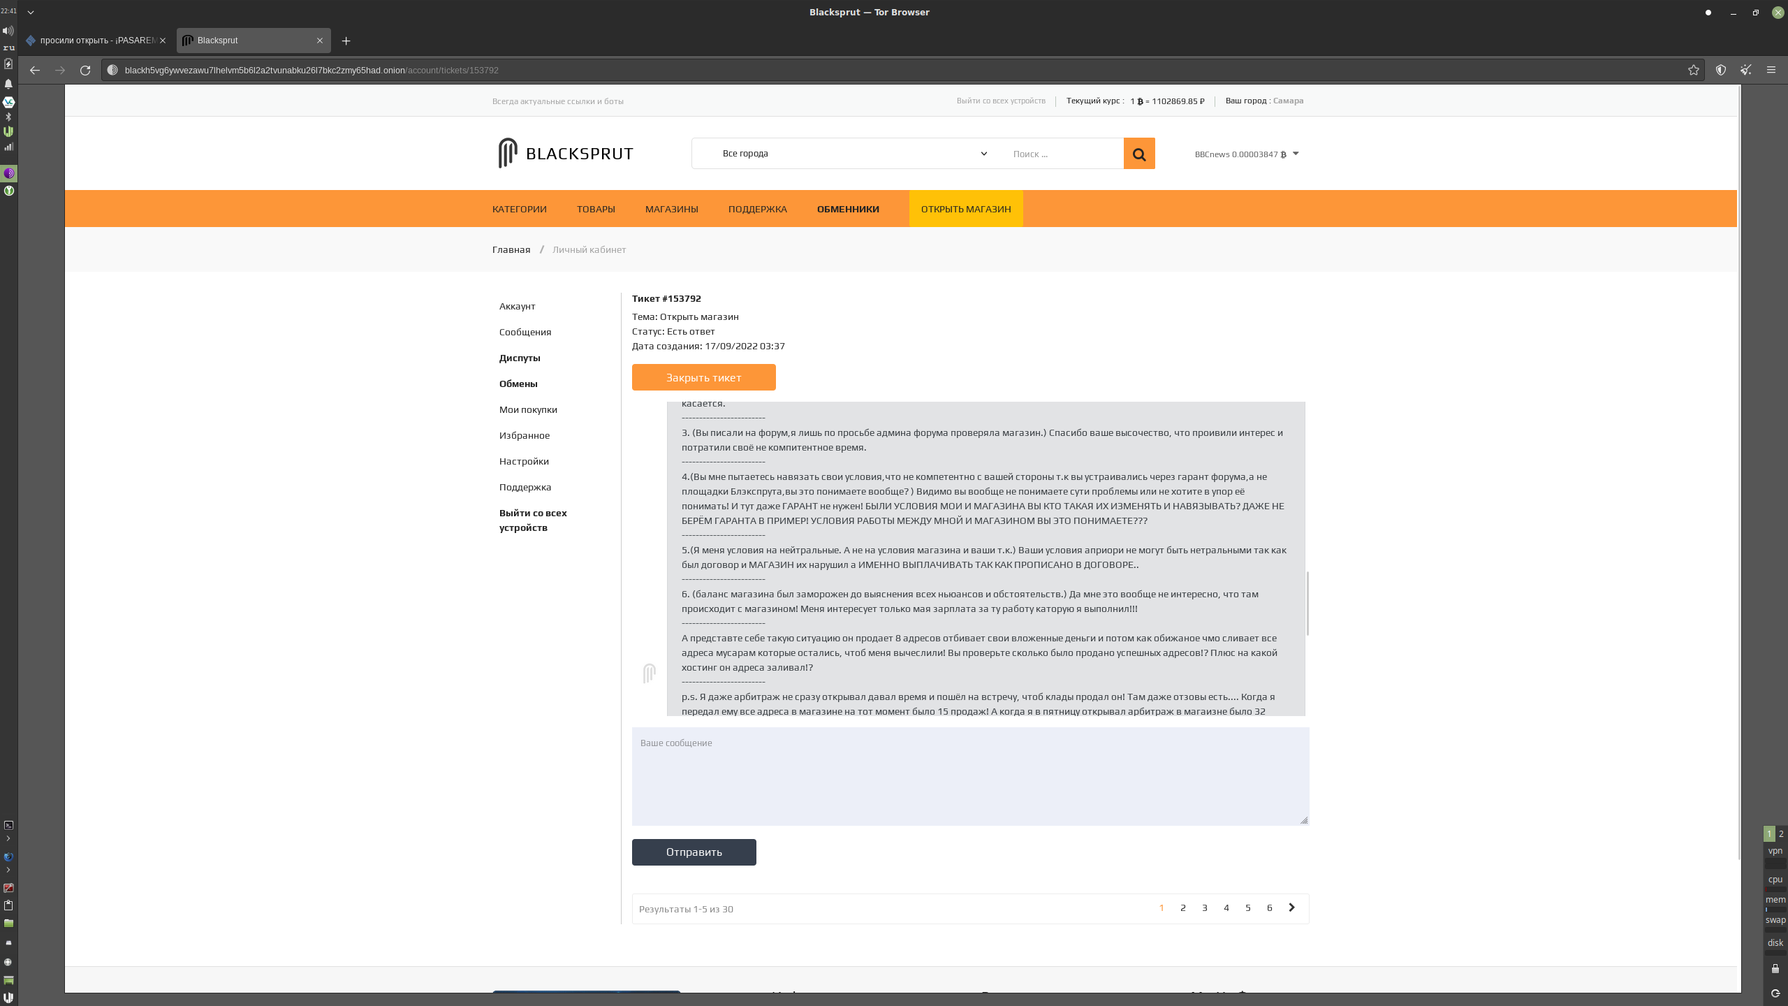Click the 'Самара' city link

(1288, 101)
